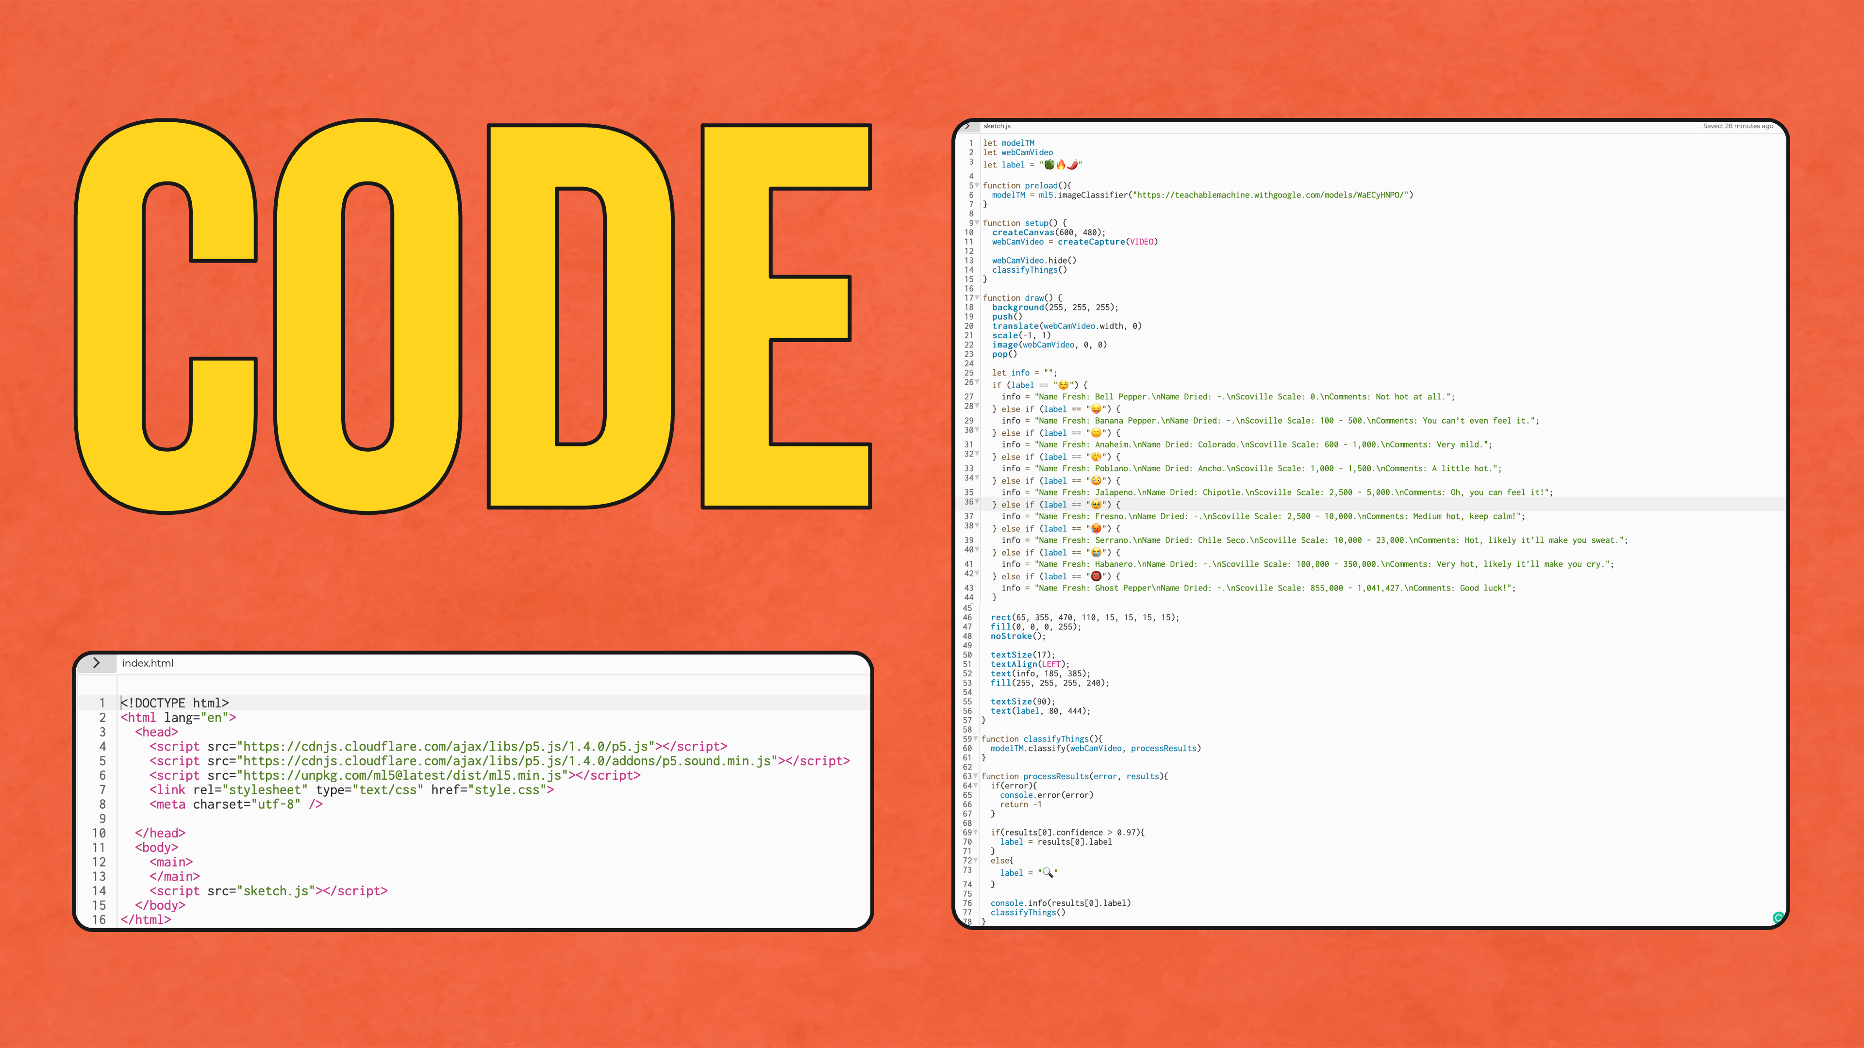Fold the else-if block at line 42
The image size is (1864, 1048).
click(x=977, y=573)
